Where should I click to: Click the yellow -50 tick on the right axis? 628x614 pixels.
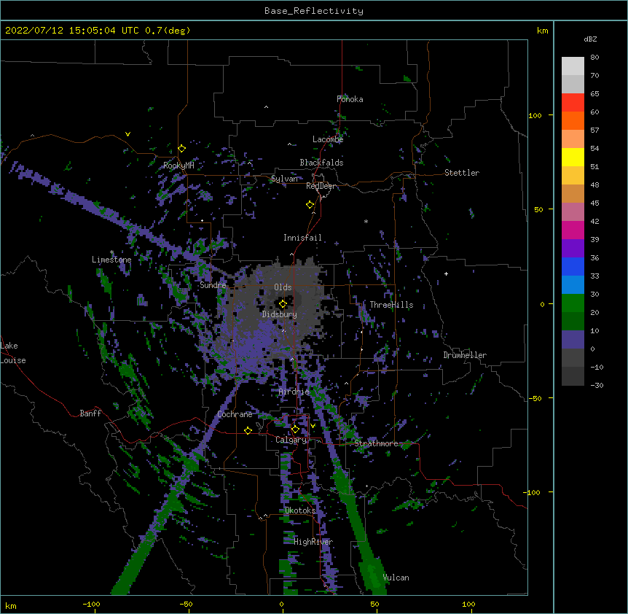click(535, 398)
